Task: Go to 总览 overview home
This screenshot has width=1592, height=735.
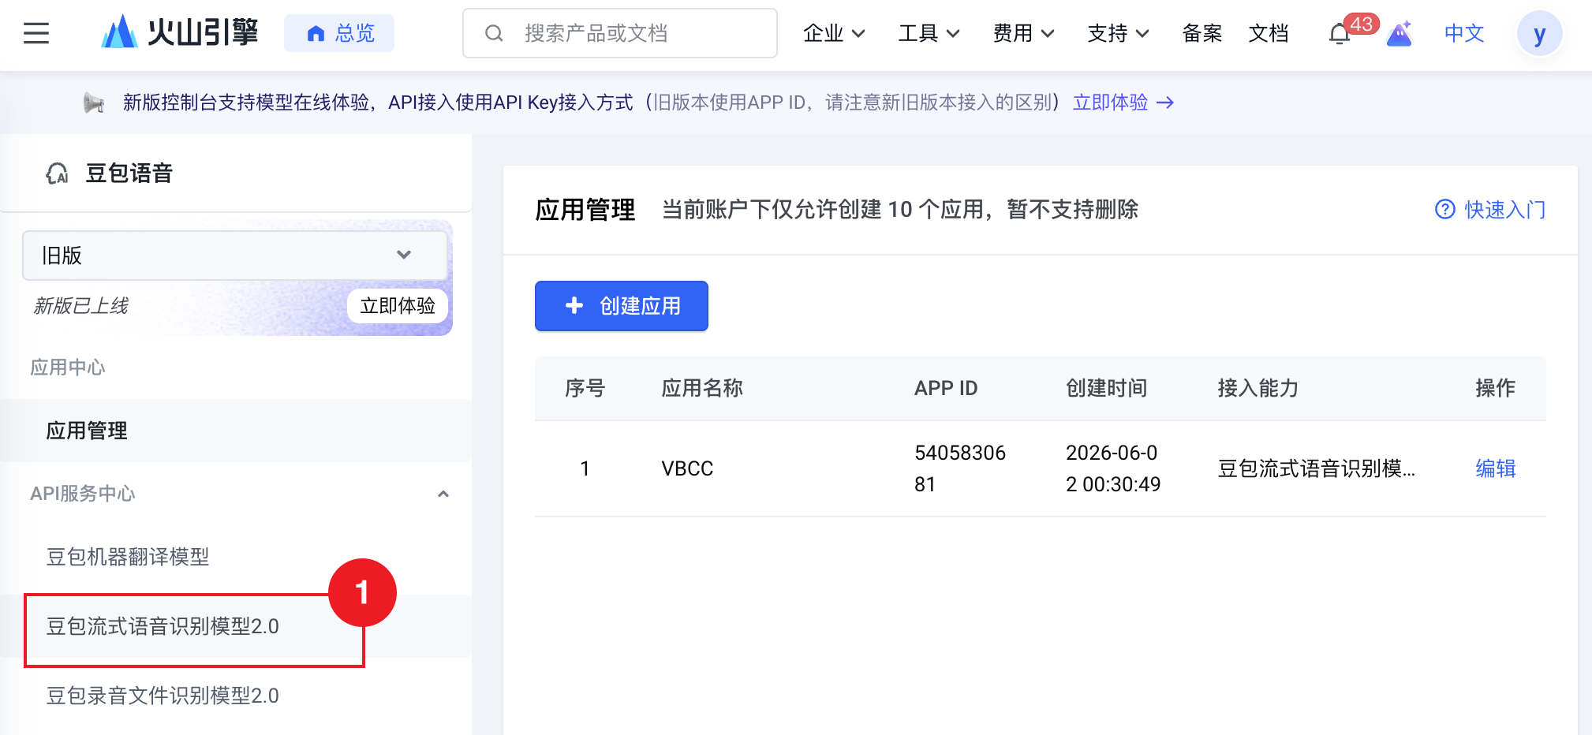Action: pyautogui.click(x=339, y=33)
